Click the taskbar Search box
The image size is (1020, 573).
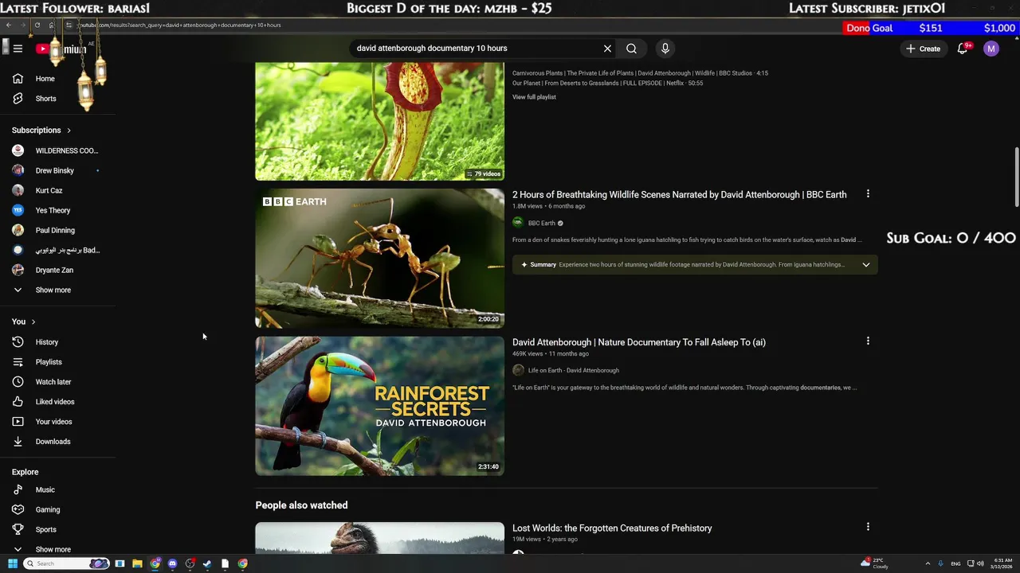coord(65,563)
